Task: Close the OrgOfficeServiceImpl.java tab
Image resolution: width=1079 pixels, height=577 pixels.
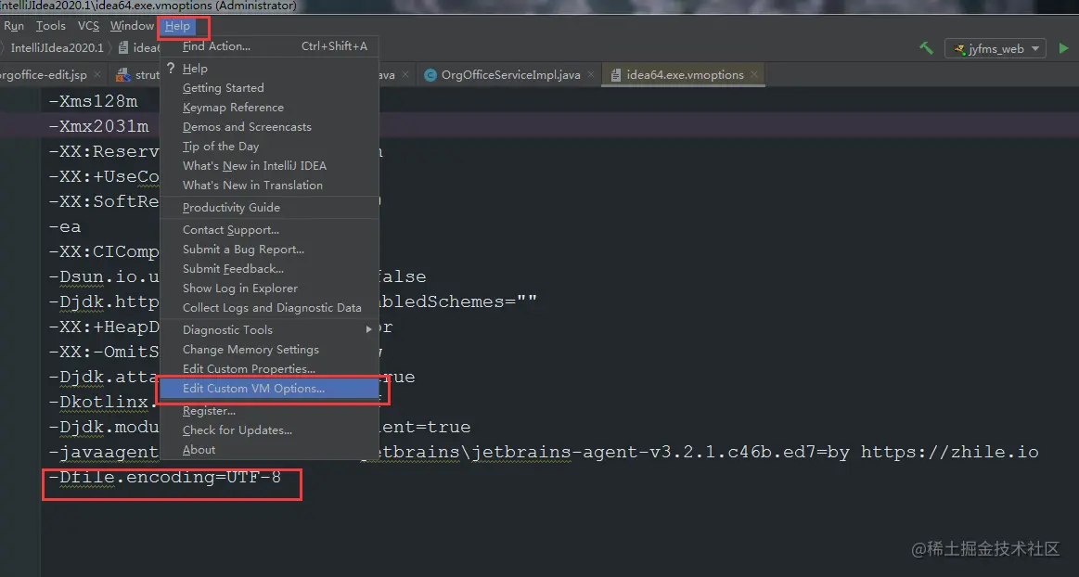Action: pyautogui.click(x=590, y=74)
